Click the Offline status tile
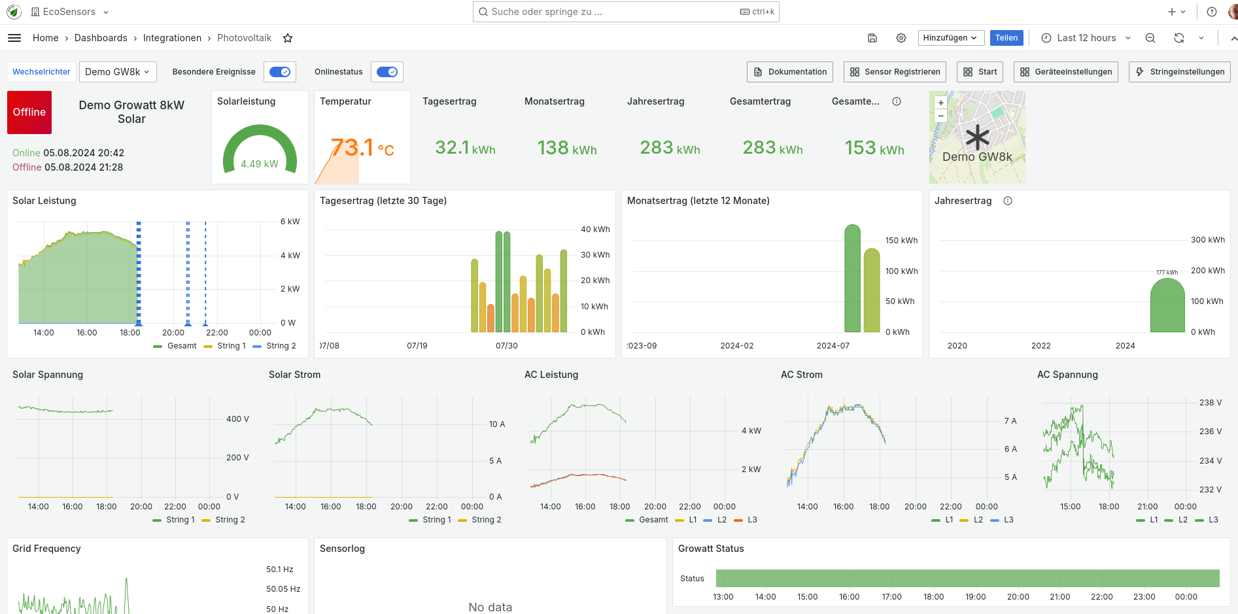This screenshot has width=1238, height=614. click(x=29, y=112)
